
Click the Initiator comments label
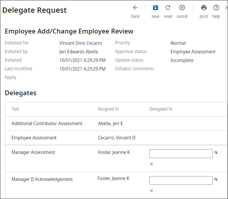coord(134,69)
